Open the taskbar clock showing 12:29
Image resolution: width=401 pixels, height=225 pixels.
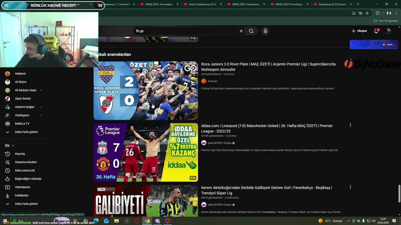tap(383, 221)
